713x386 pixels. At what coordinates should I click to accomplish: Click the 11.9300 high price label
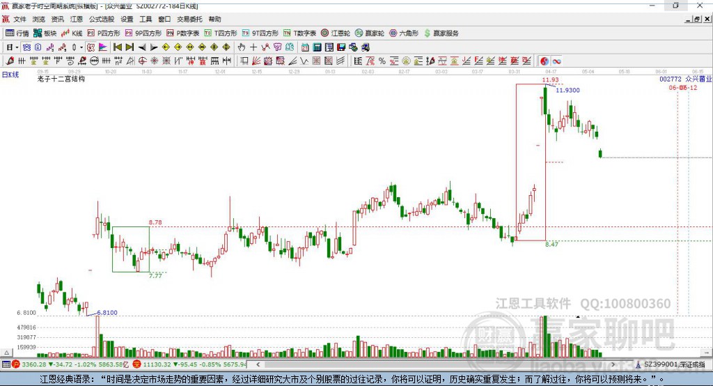(567, 90)
